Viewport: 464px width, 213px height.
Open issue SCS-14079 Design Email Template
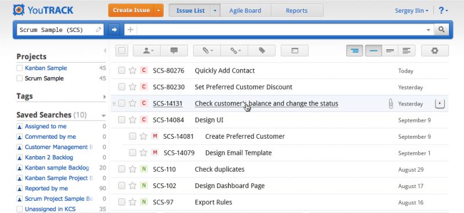click(238, 153)
